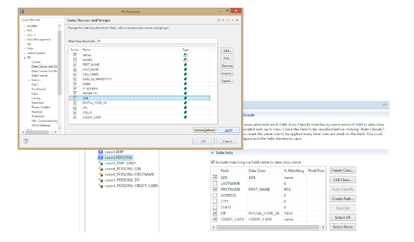
Task: Click the HIPAA group type icon
Action: [x=186, y=55]
